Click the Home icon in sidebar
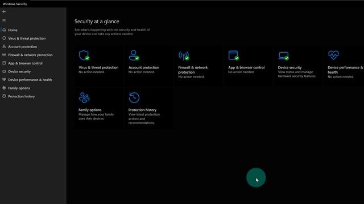Viewport: 364px width, 204px height. click(x=4, y=30)
